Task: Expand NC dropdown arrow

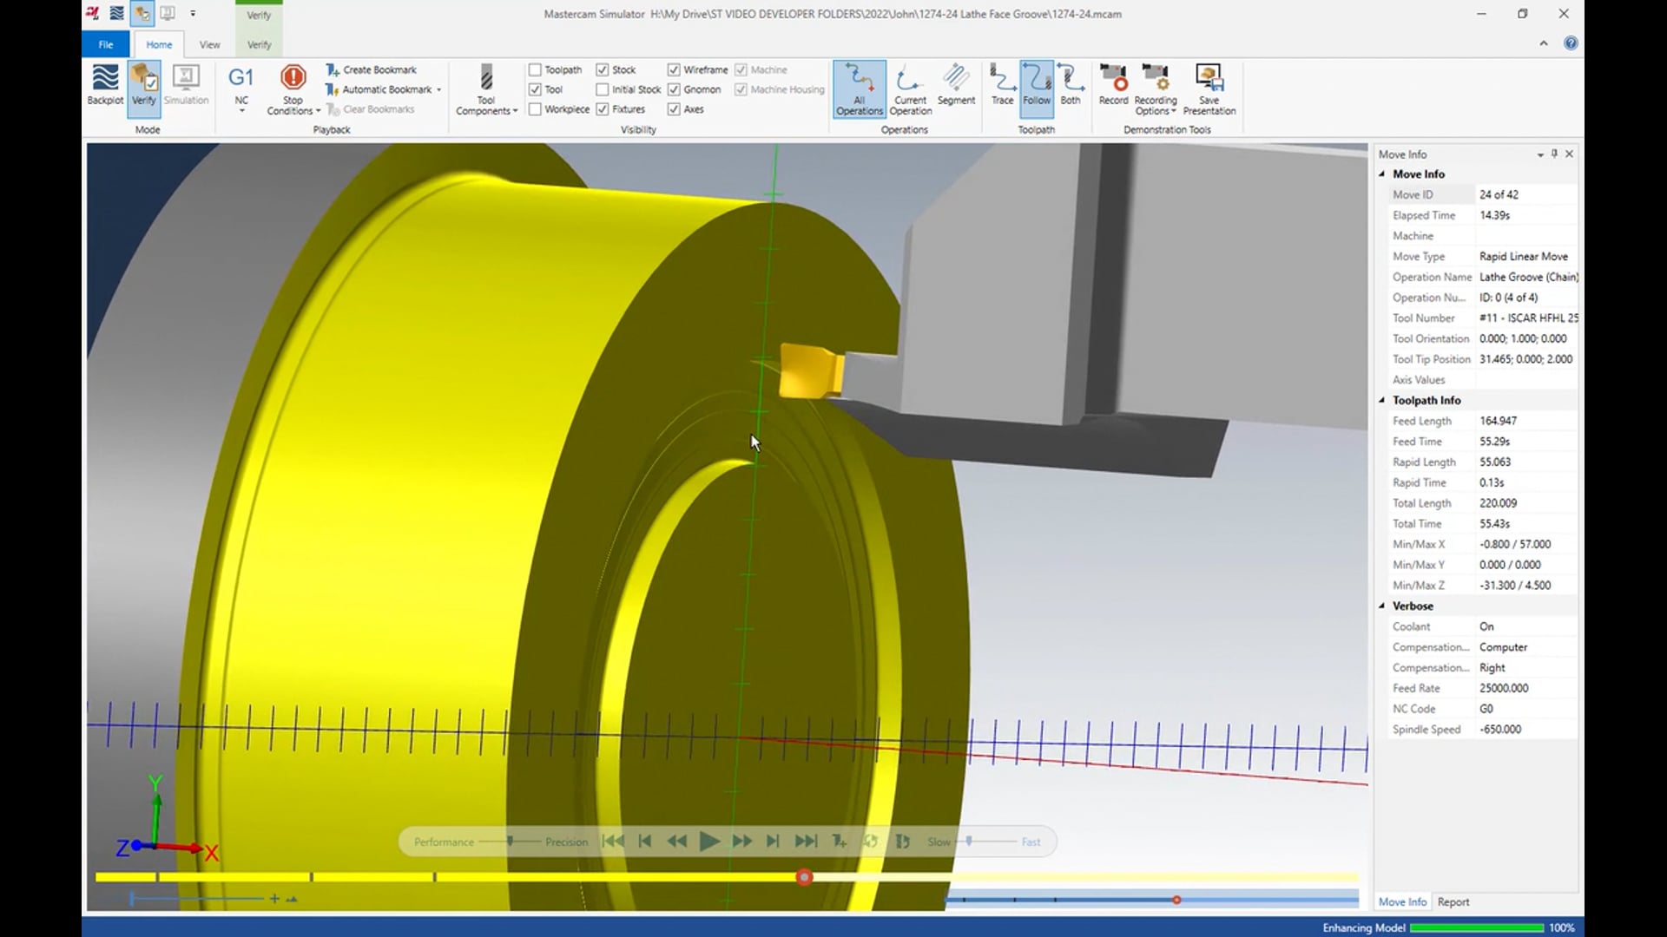Action: (x=241, y=111)
